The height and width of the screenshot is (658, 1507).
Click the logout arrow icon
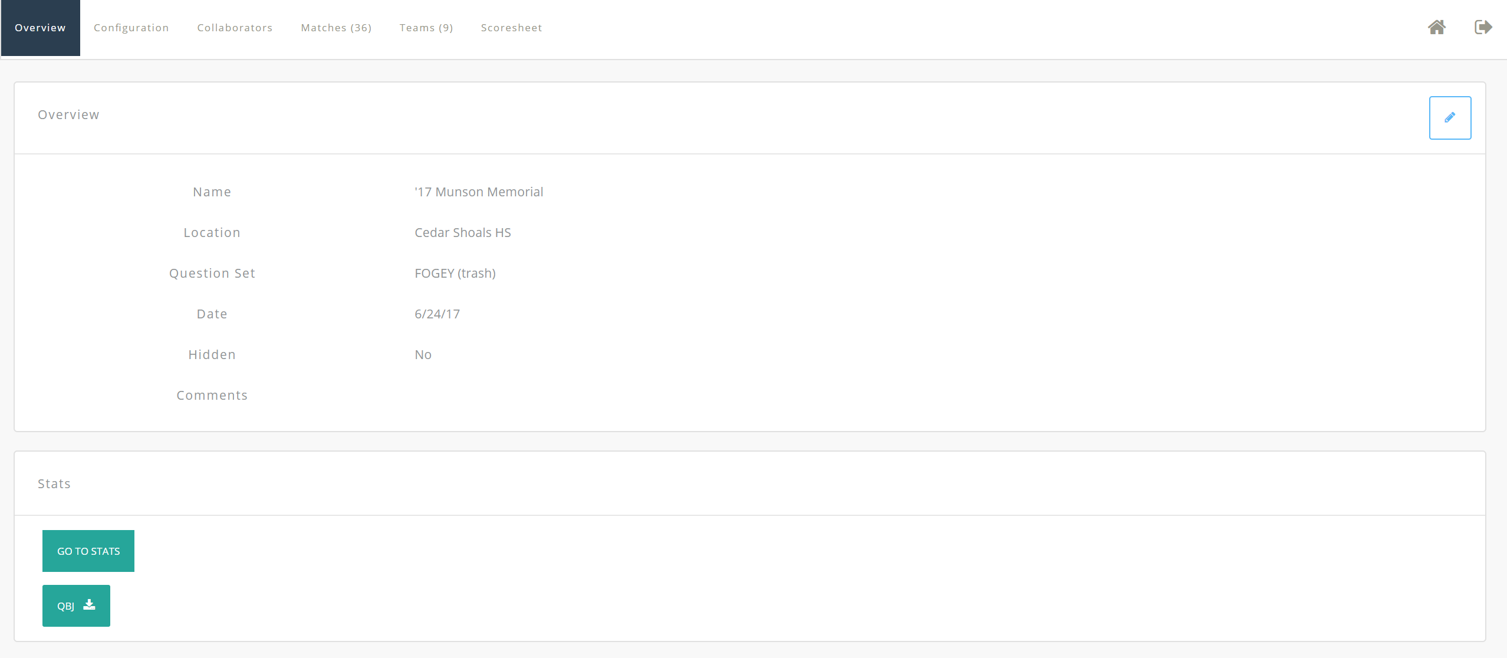coord(1483,27)
